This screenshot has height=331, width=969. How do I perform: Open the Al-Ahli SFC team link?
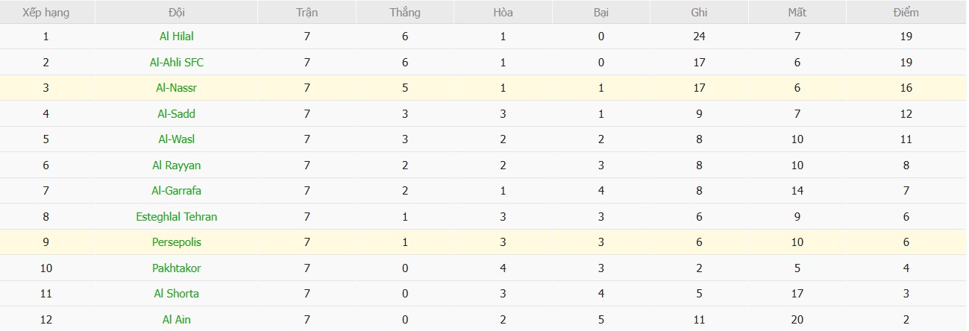[x=177, y=63]
